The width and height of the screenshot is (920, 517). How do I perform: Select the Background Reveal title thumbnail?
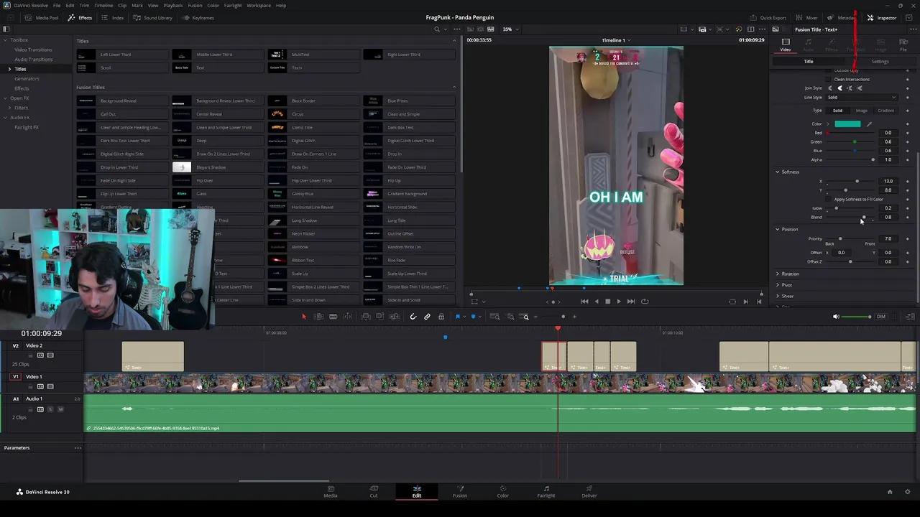86,101
